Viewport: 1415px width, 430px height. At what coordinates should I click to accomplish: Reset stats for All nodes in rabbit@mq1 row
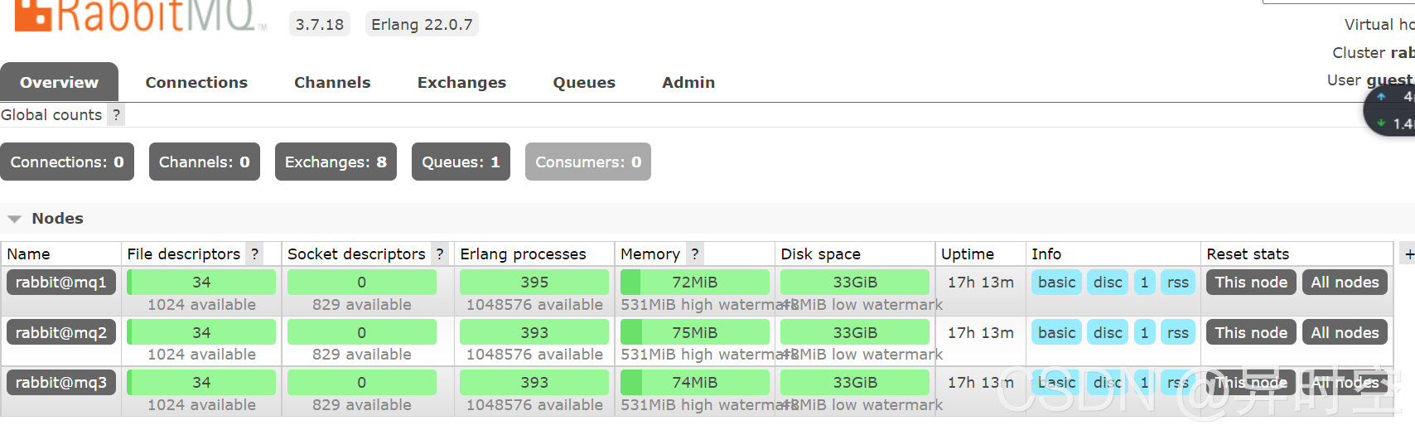pyautogui.click(x=1345, y=283)
